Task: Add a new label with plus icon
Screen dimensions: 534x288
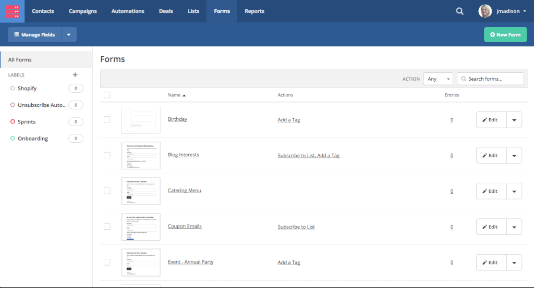Action: 75,75
